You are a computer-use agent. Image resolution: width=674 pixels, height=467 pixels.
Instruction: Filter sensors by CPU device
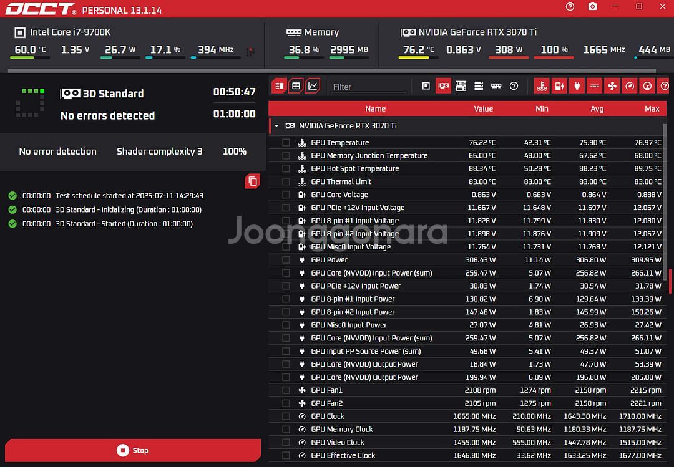click(426, 86)
